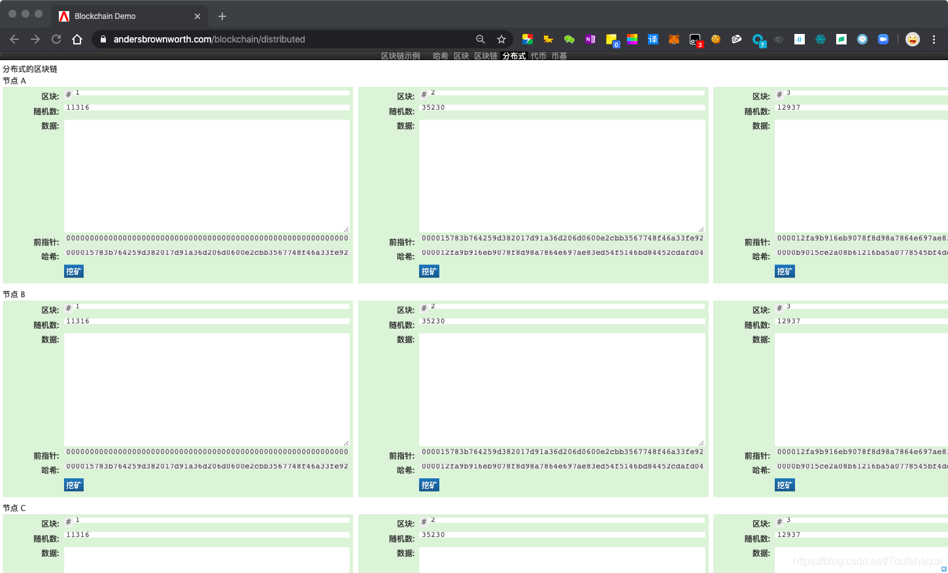Open the blue chat bubble extension
The image size is (948, 573).
click(x=862, y=39)
